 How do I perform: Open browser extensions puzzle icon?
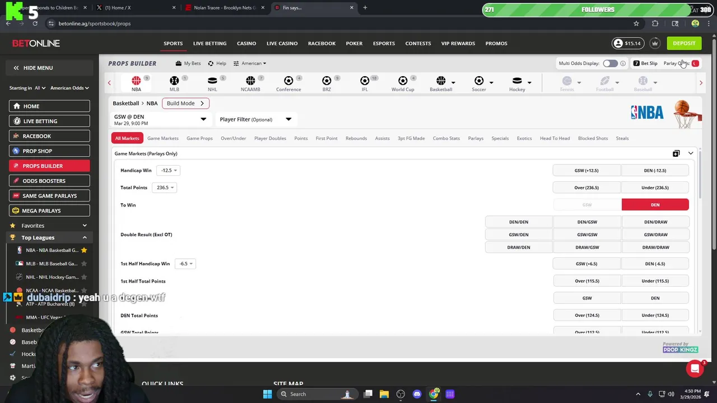[655, 24]
